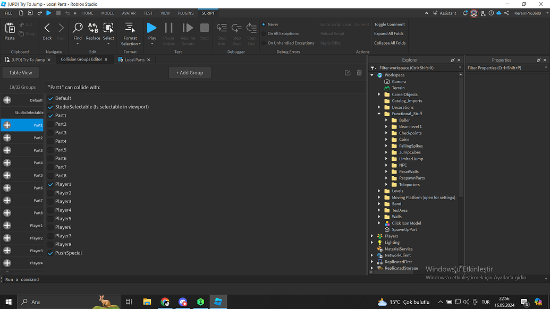The image size is (550, 309).
Task: Click the plus icon beside Default group
Action: 7,100
